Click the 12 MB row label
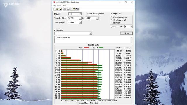 [58, 87]
